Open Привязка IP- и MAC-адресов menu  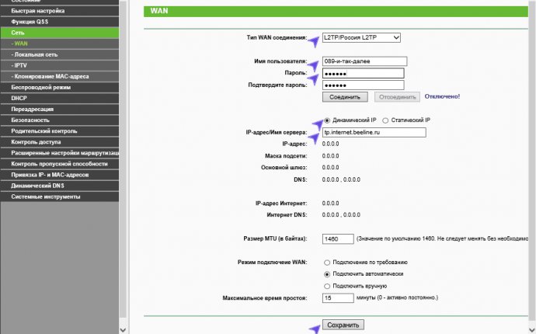point(60,175)
